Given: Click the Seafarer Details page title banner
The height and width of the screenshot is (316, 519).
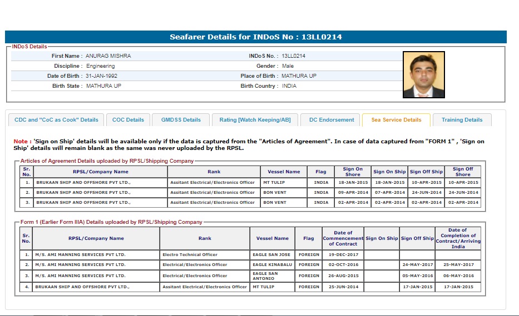Looking at the screenshot, I should [256, 37].
